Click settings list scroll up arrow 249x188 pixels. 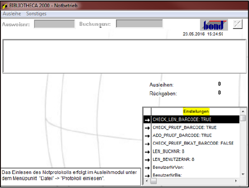[243, 112]
